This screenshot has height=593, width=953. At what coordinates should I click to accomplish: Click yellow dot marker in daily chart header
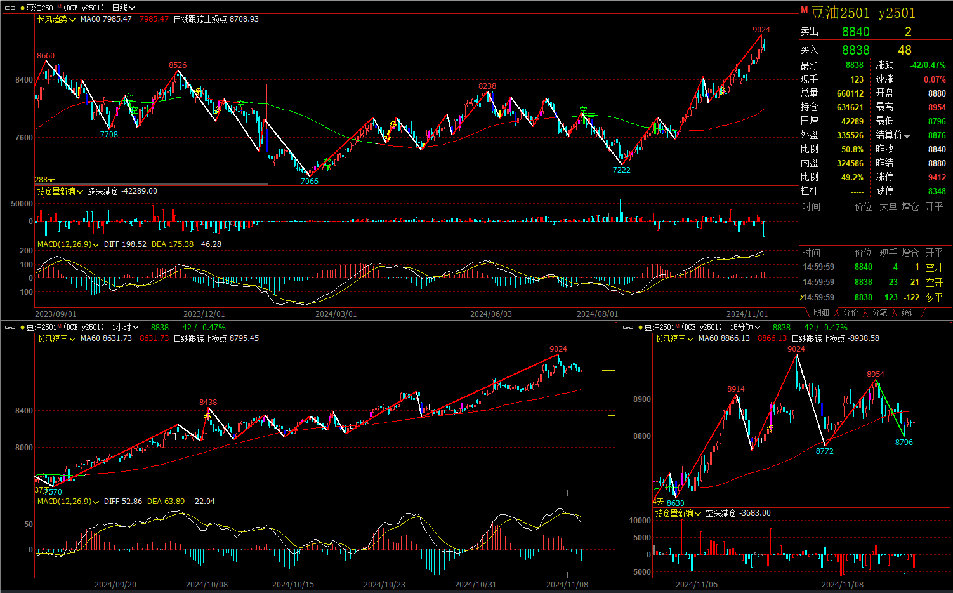(x=22, y=8)
